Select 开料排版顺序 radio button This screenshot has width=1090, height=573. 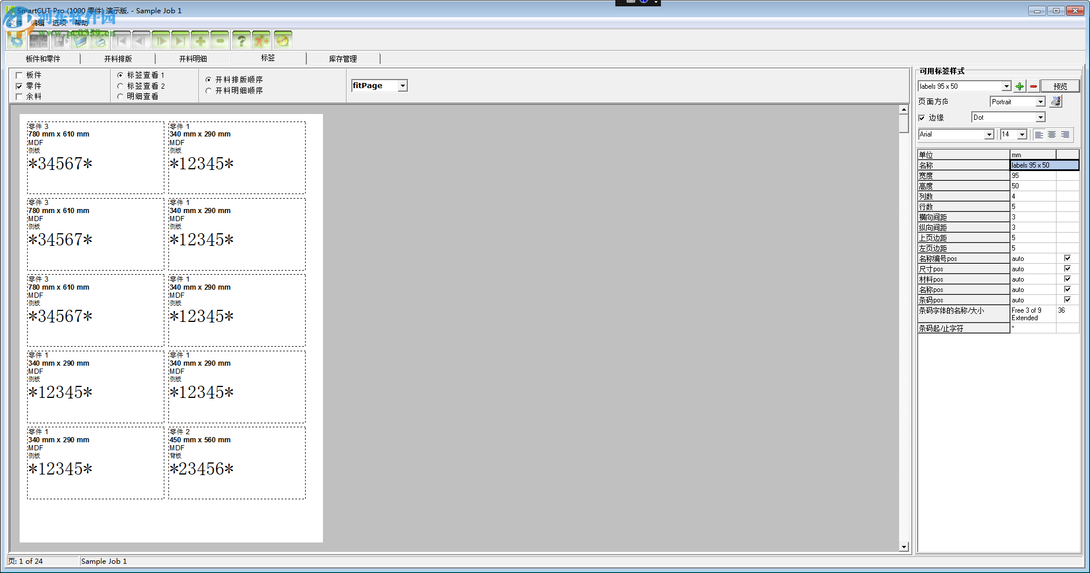[x=208, y=79]
